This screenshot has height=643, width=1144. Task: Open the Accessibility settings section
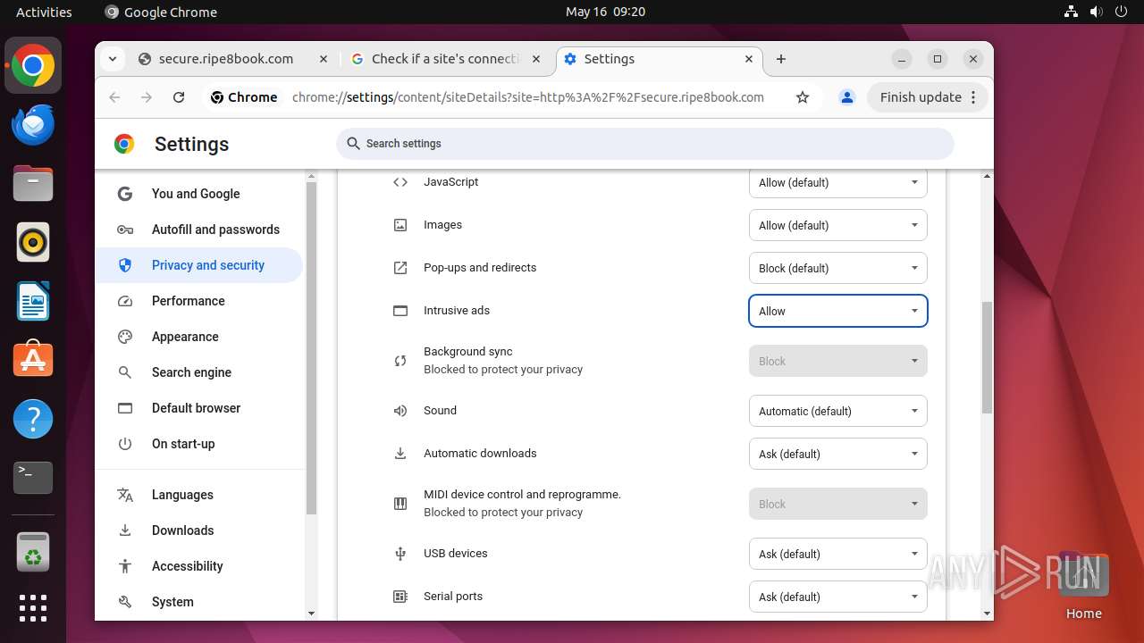pos(199,566)
